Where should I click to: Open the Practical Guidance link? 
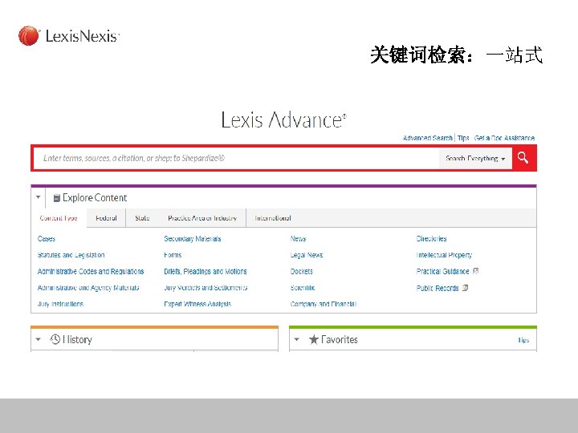442,271
